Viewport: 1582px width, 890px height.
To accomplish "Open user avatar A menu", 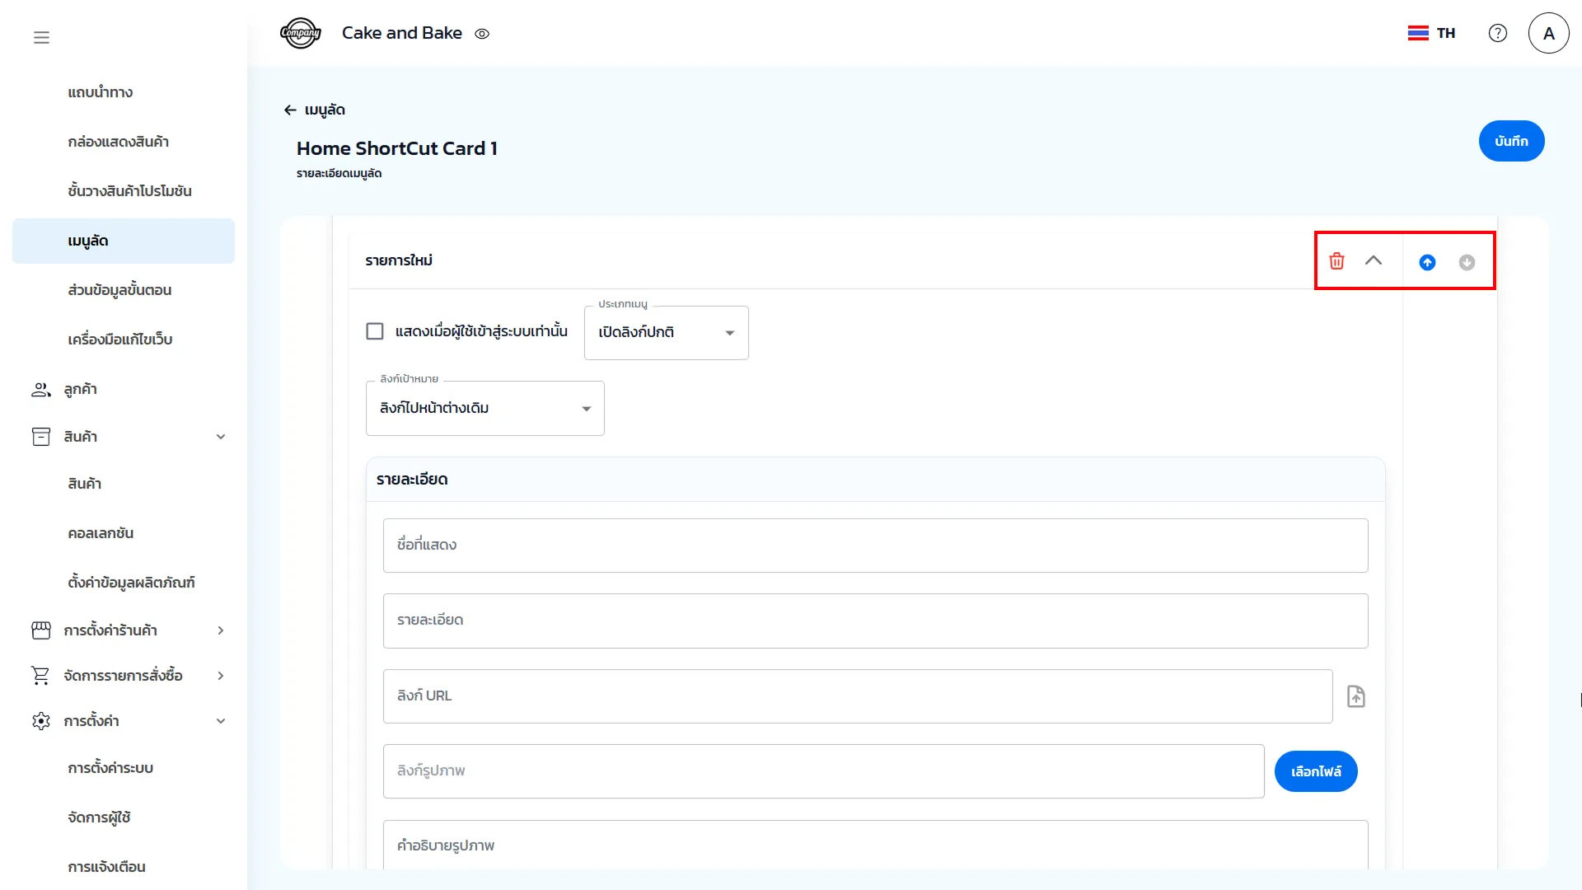I will click(x=1548, y=33).
